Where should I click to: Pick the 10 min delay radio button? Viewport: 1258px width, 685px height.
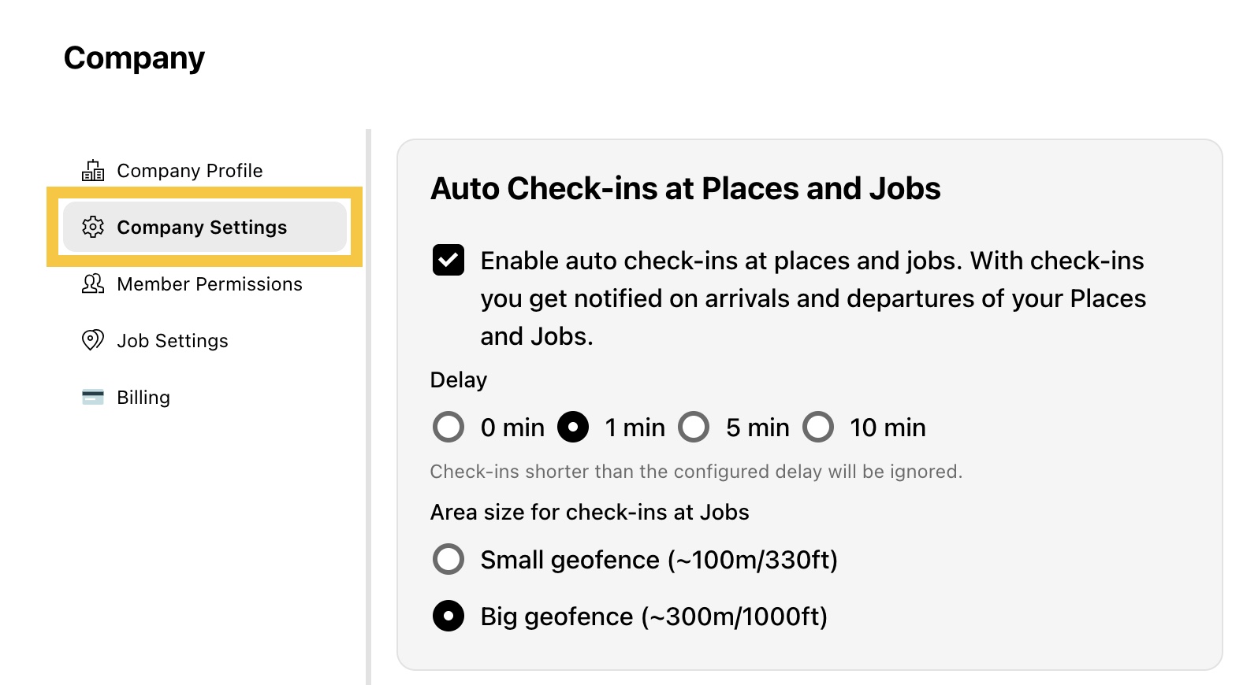click(x=818, y=427)
